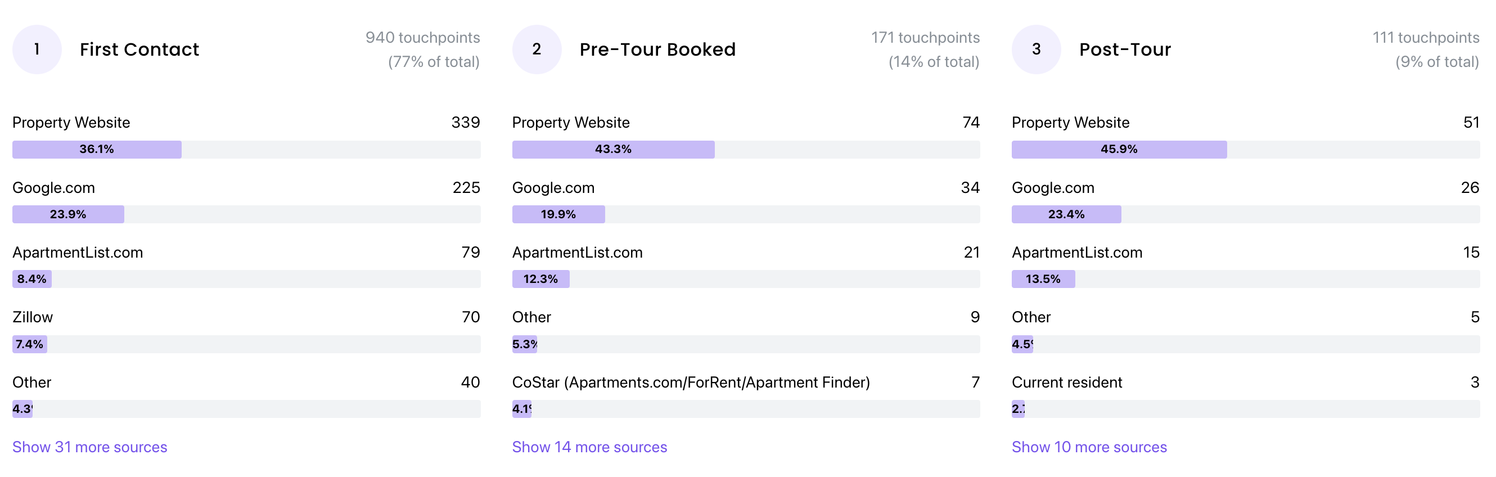Click the 45.9% Property Website bar
Viewport: 1496px width, 477px height.
pos(1119,149)
